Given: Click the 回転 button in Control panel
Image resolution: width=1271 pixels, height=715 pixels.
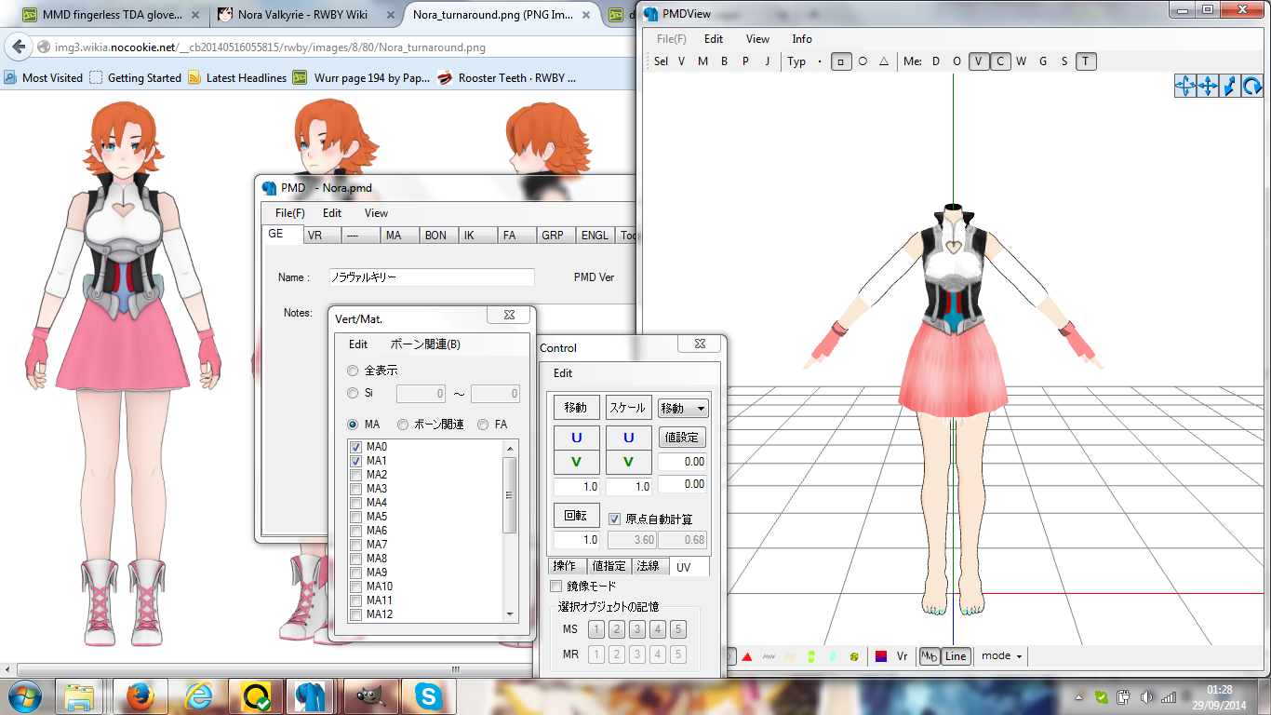Looking at the screenshot, I should tap(576, 516).
